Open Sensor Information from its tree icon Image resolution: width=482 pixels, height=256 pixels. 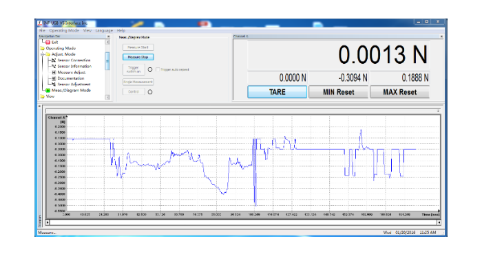pyautogui.click(x=54, y=66)
